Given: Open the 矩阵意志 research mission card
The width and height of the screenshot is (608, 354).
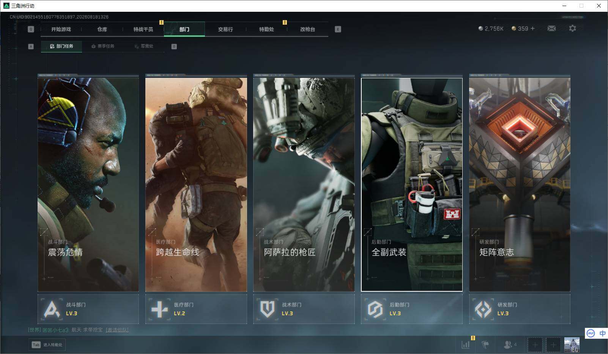Looking at the screenshot, I should (520, 184).
